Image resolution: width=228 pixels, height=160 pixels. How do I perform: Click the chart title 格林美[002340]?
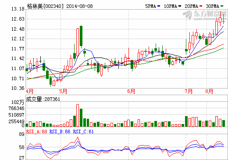(x=46, y=6)
